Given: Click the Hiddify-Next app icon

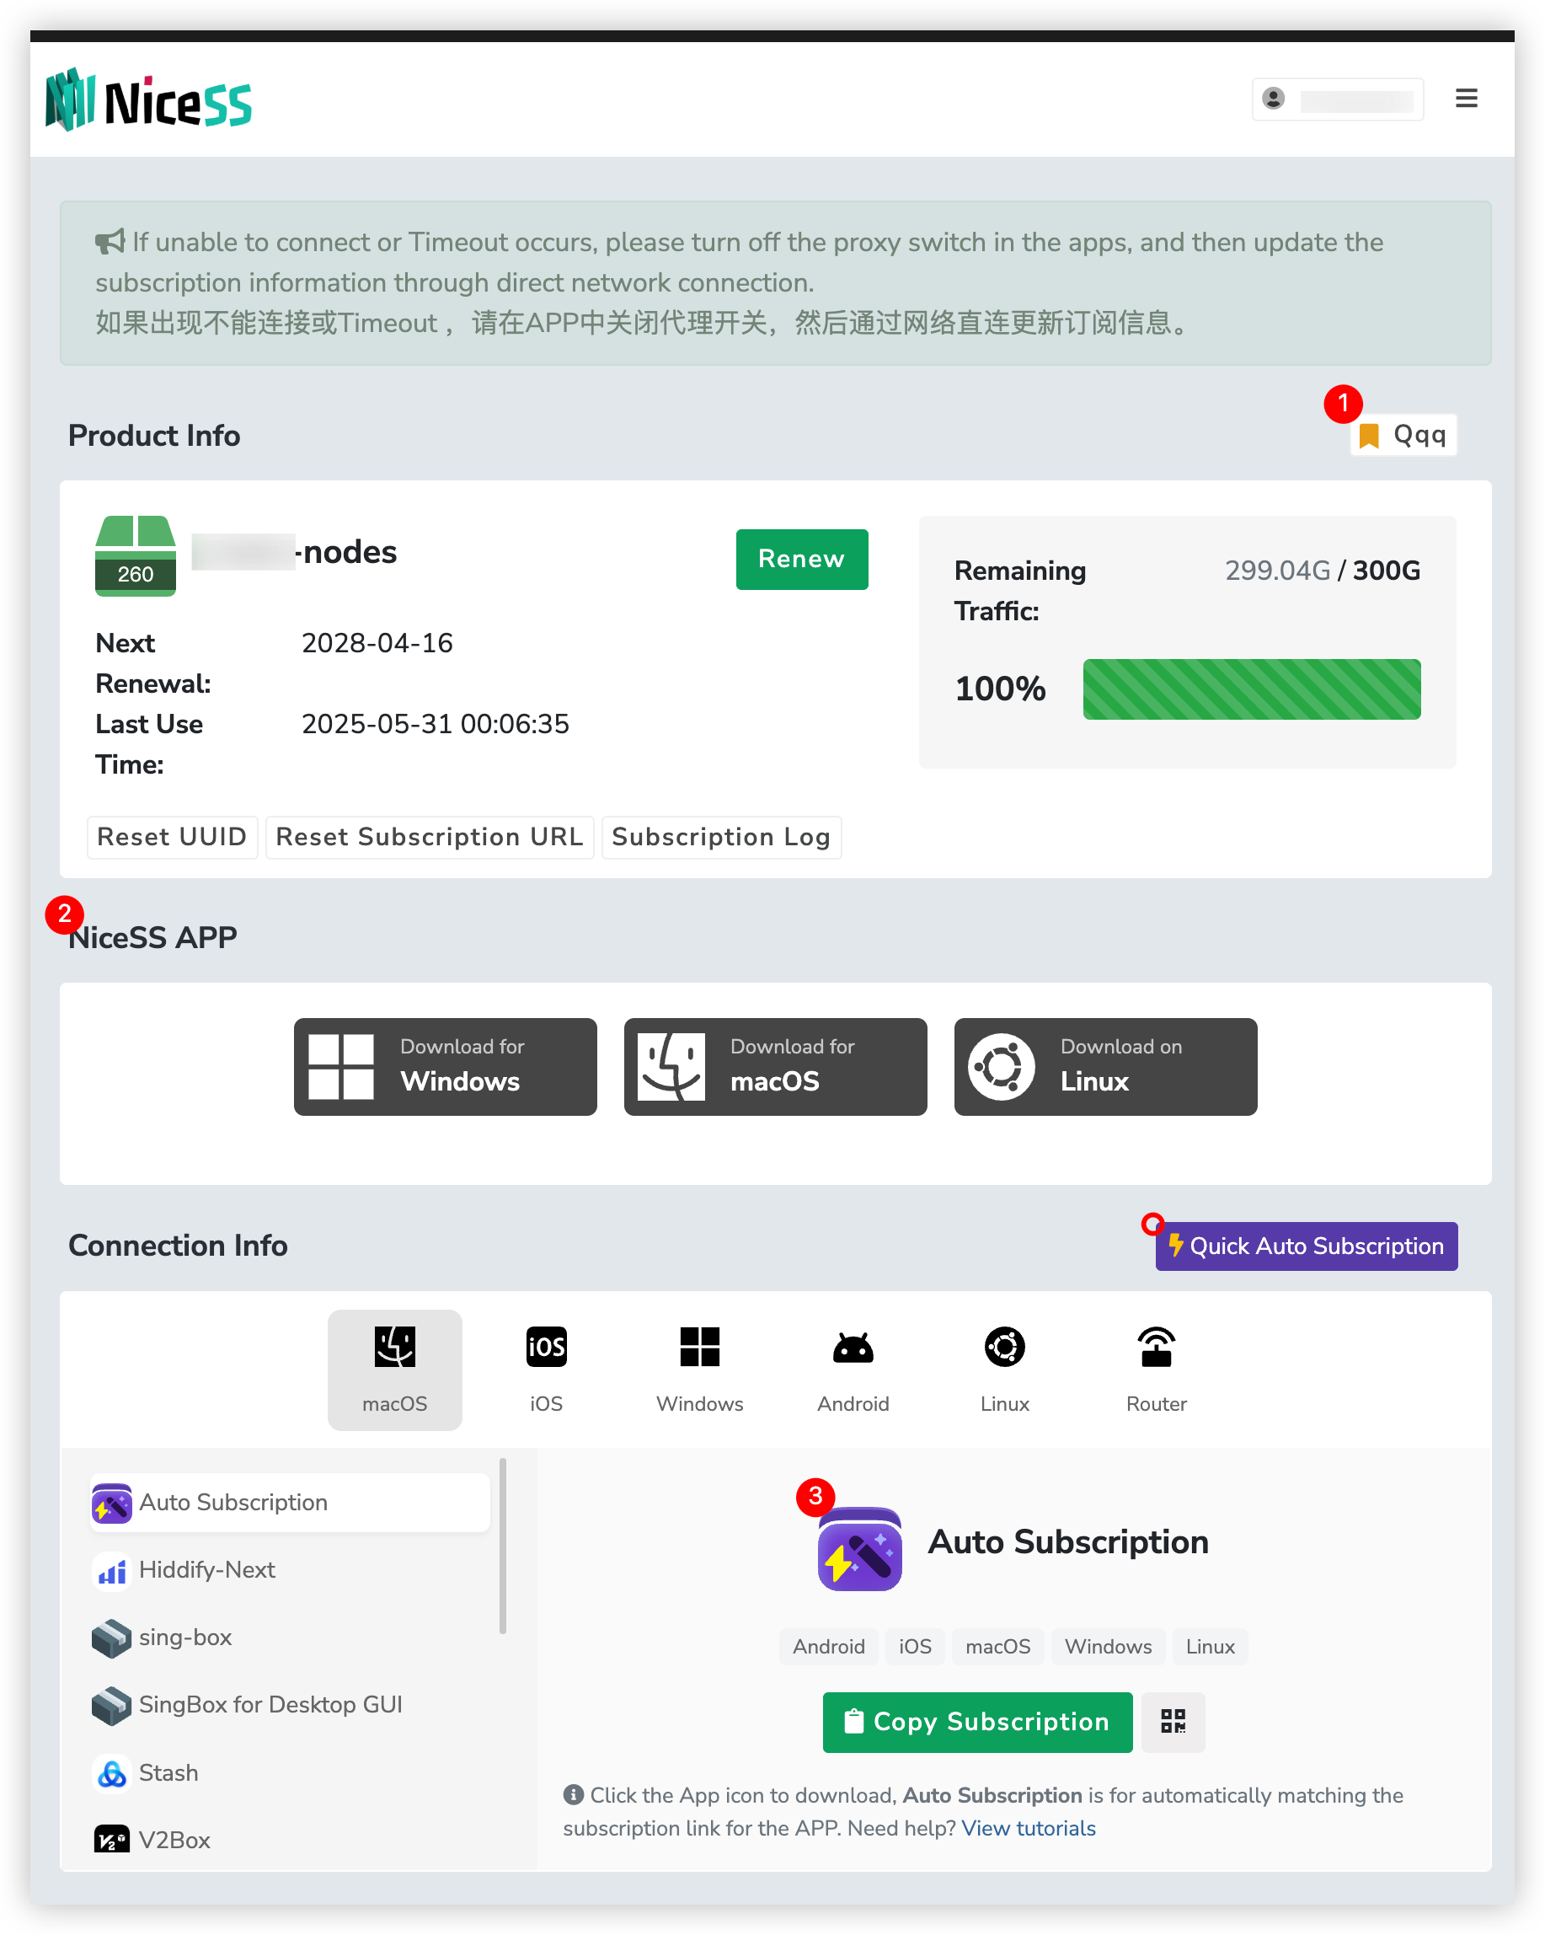Looking at the screenshot, I should coord(112,1571).
